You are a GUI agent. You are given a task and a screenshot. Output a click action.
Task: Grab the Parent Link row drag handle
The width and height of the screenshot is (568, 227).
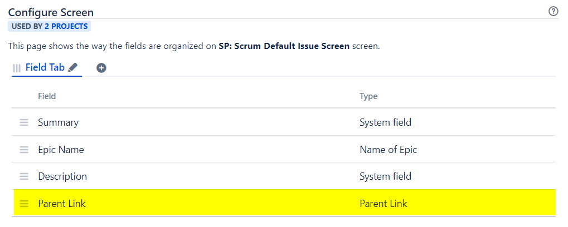pos(24,204)
